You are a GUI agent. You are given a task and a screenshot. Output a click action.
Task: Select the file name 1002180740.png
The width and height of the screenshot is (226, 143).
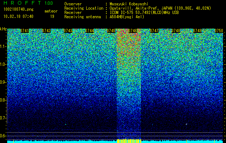(x=18, y=10)
